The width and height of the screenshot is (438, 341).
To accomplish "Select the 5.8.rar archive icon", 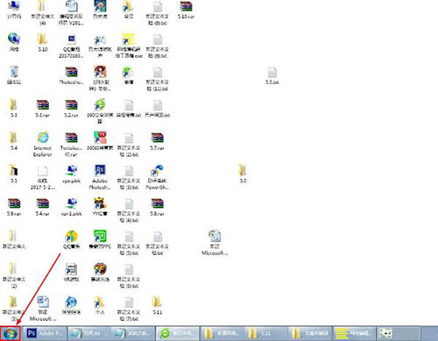I will click(157, 207).
